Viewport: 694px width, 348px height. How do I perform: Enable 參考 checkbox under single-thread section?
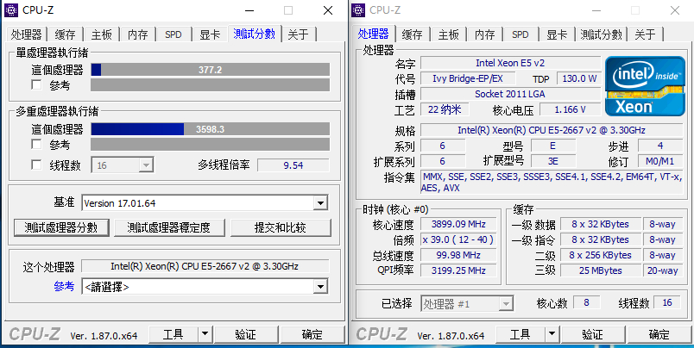point(37,84)
